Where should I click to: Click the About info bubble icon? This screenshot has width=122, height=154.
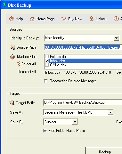pyautogui.click(x=116, y=19)
